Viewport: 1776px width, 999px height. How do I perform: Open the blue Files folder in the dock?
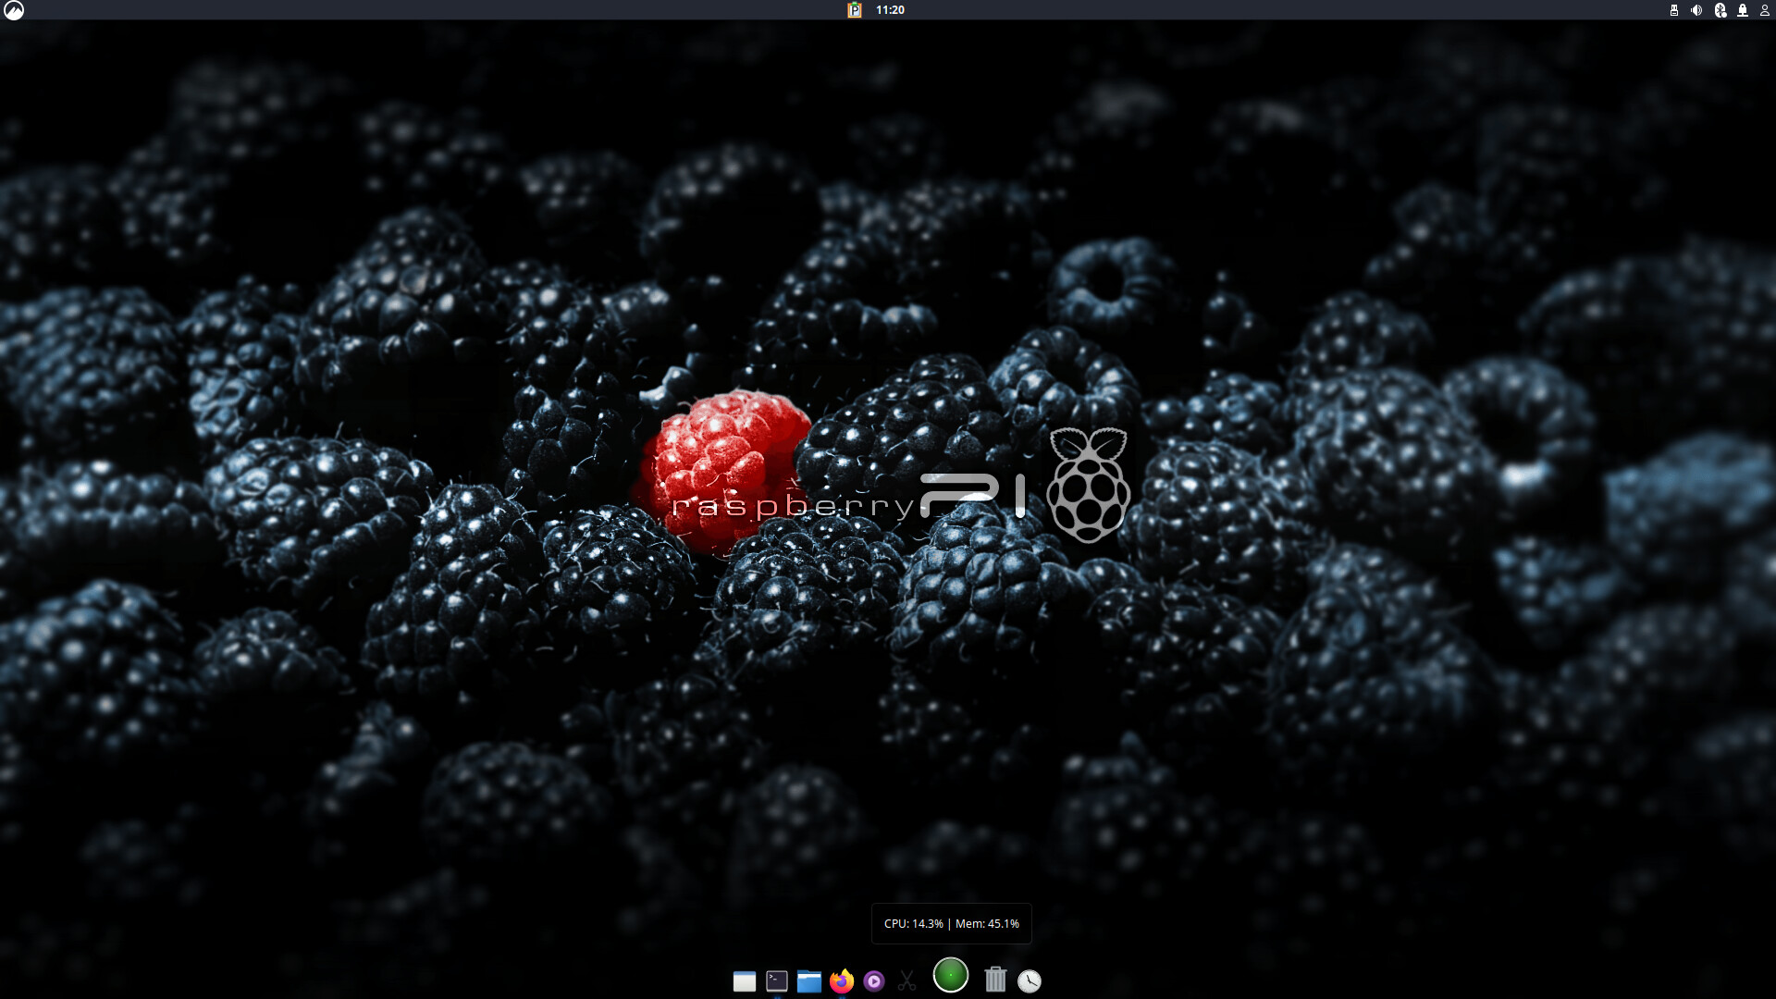[809, 981]
